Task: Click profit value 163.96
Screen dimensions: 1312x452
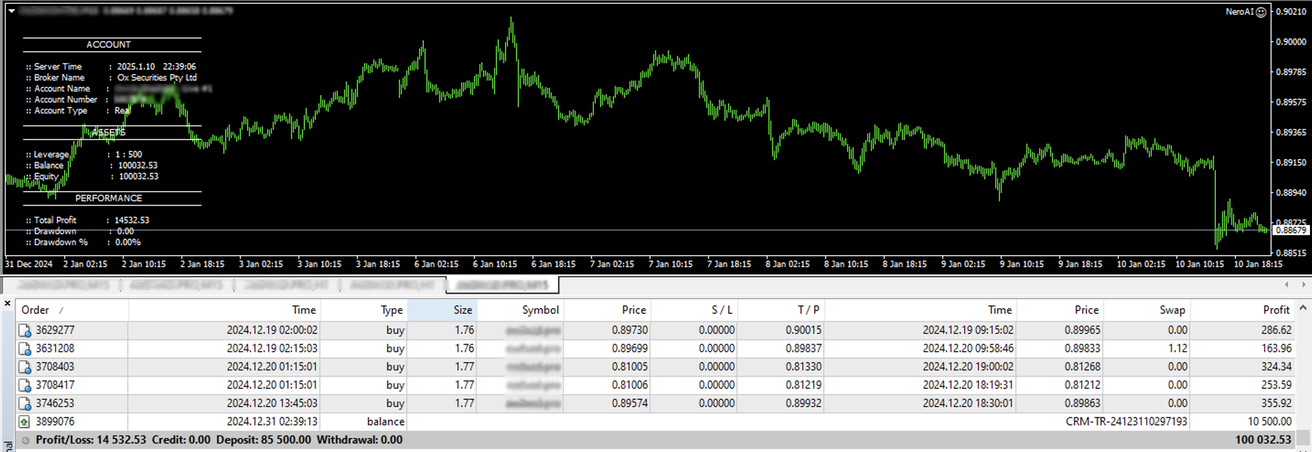Action: click(x=1276, y=349)
